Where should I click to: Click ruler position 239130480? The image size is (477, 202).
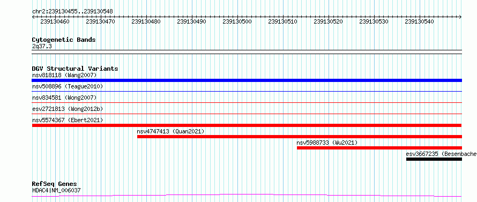pos(146,22)
